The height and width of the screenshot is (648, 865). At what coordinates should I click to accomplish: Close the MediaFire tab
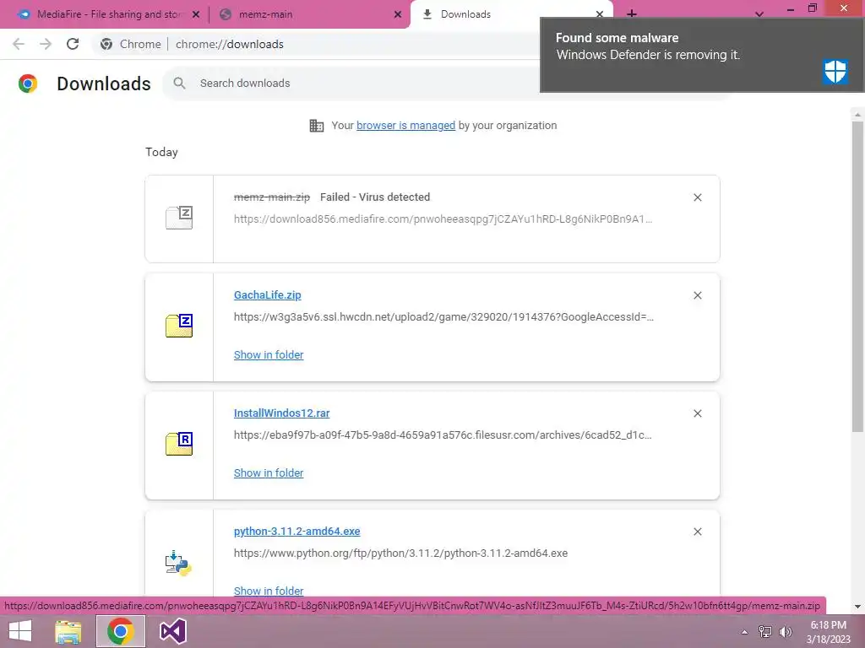point(196,15)
